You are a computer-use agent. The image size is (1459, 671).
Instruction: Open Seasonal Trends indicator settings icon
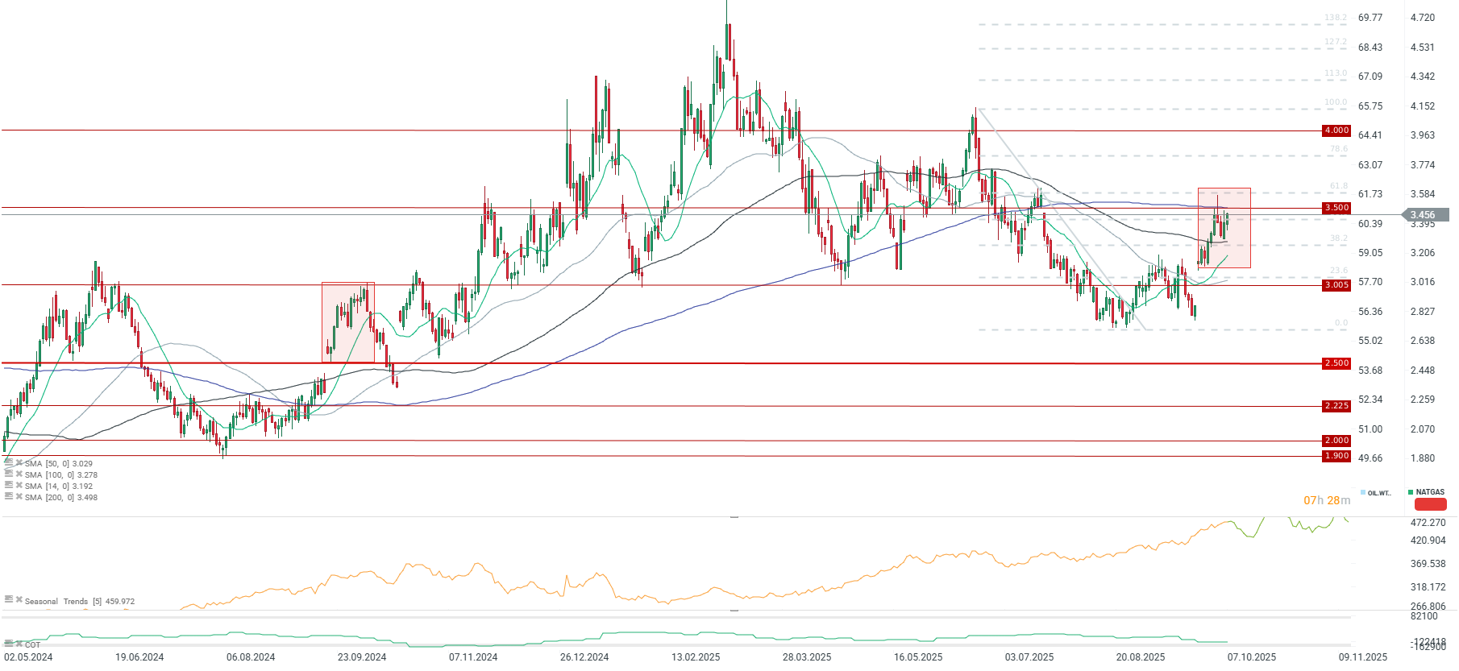[9, 600]
